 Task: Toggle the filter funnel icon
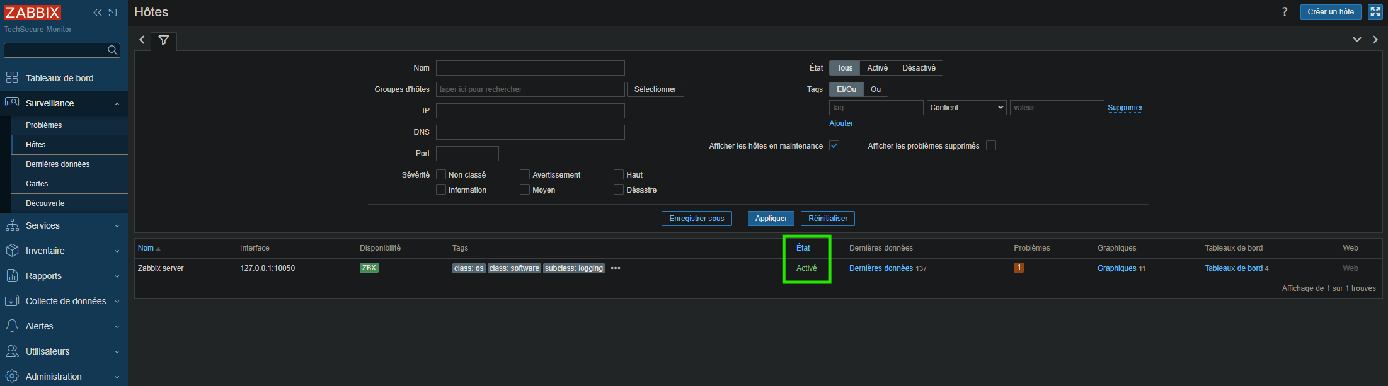[164, 40]
